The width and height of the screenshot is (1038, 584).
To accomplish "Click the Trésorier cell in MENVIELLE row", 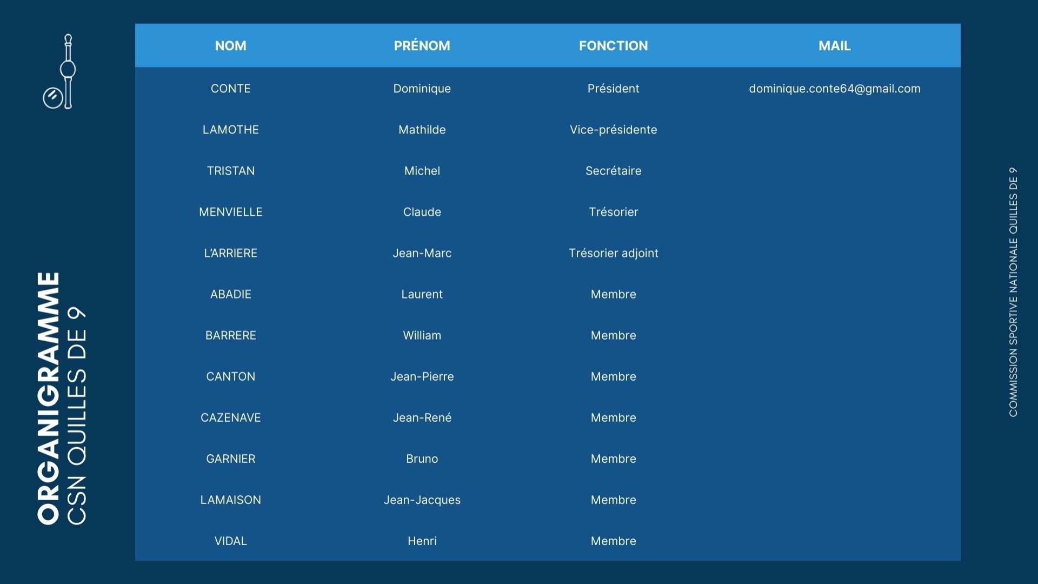I will [x=614, y=212].
